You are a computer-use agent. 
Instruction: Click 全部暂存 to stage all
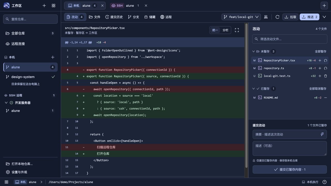[x=321, y=51]
